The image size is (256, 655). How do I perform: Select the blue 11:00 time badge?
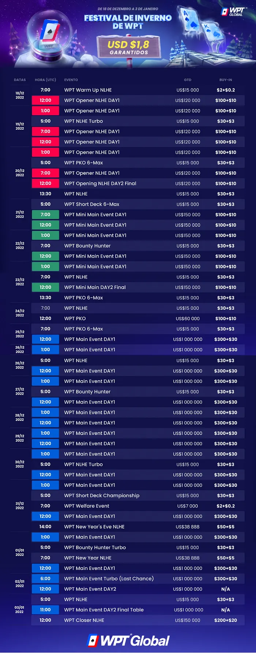click(x=45, y=610)
